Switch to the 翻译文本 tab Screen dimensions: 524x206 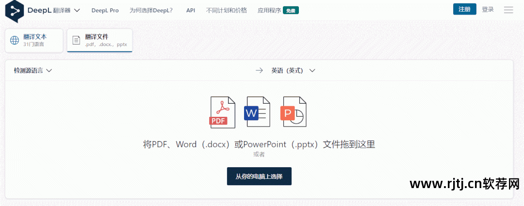[34, 40]
